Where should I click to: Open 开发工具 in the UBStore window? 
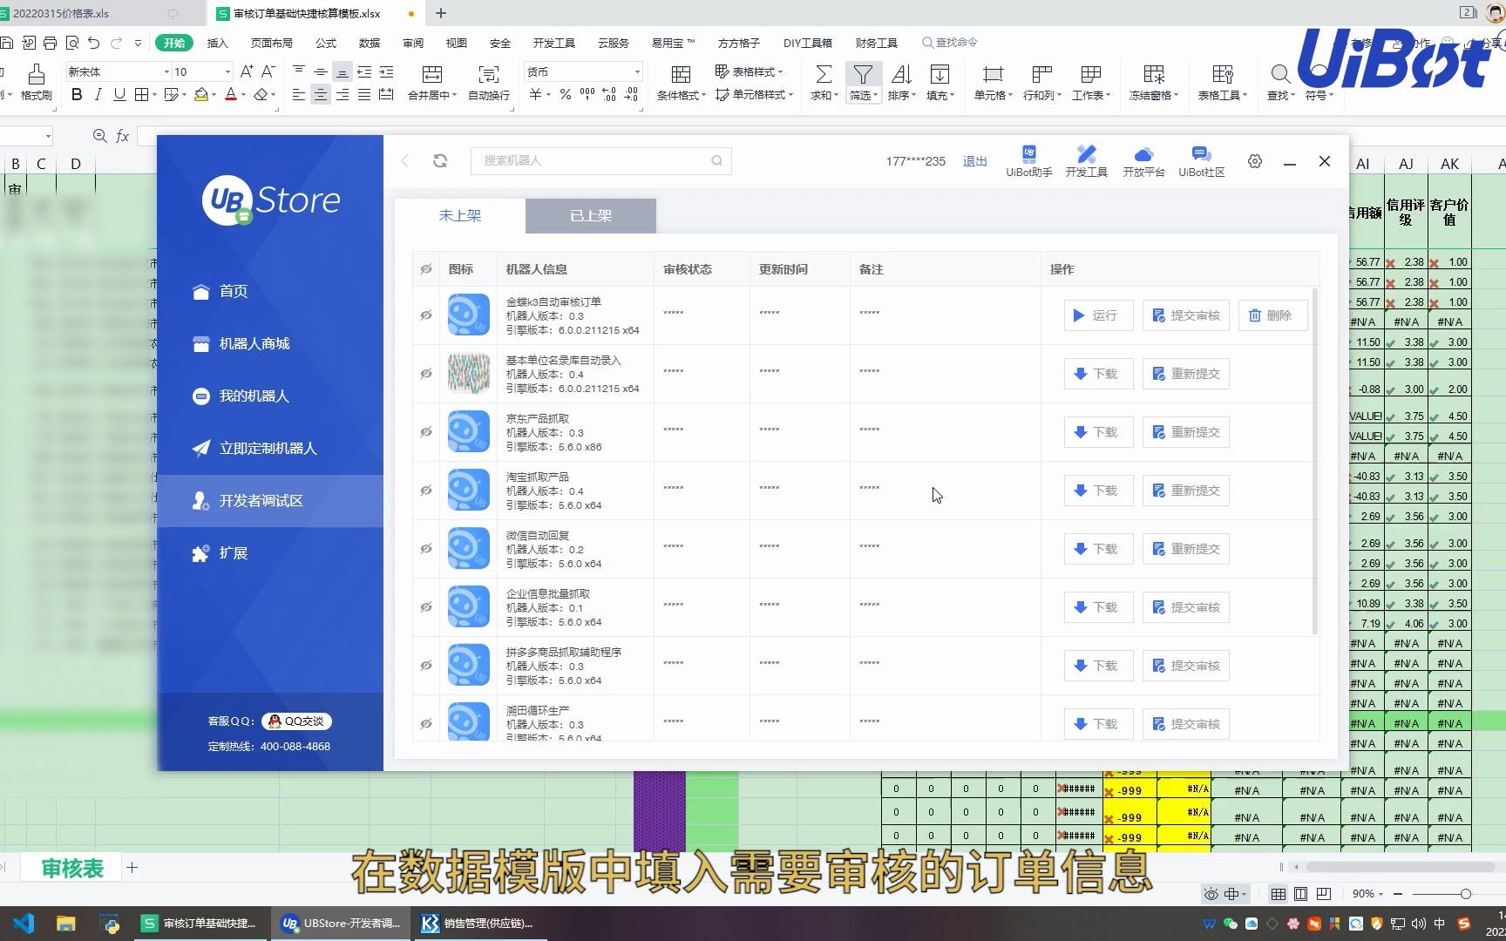1086,159
